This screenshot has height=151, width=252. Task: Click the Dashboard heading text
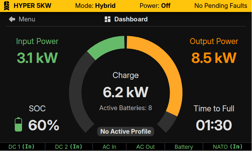coord(131,19)
